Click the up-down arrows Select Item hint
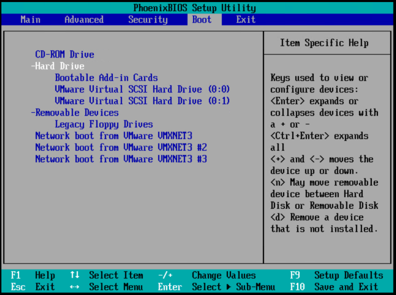 click(107, 275)
